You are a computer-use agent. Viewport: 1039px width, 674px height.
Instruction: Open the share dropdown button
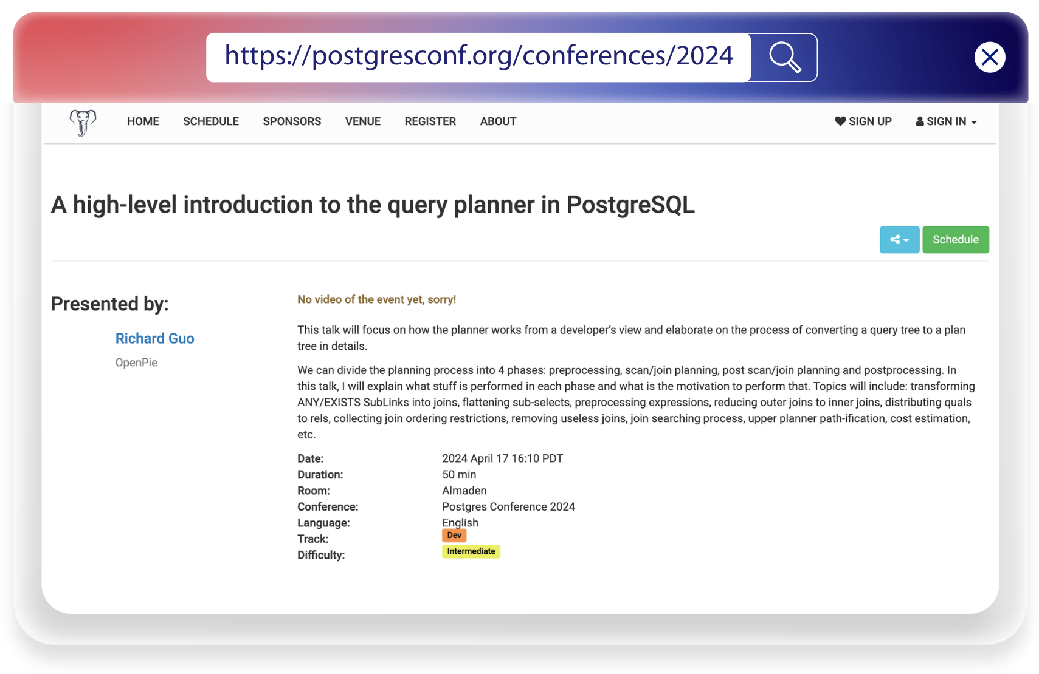[x=899, y=240]
